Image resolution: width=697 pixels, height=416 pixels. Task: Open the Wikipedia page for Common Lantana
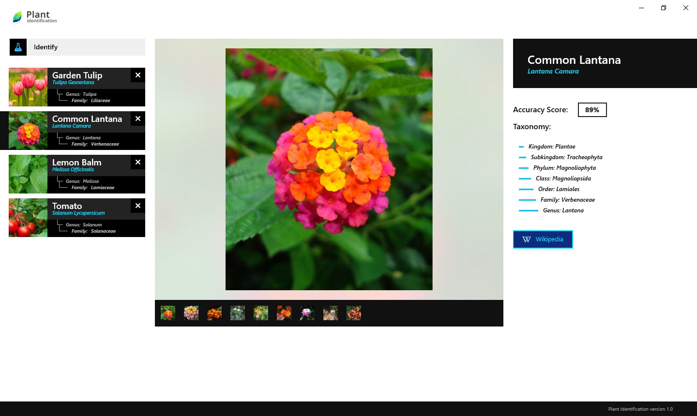(x=543, y=239)
